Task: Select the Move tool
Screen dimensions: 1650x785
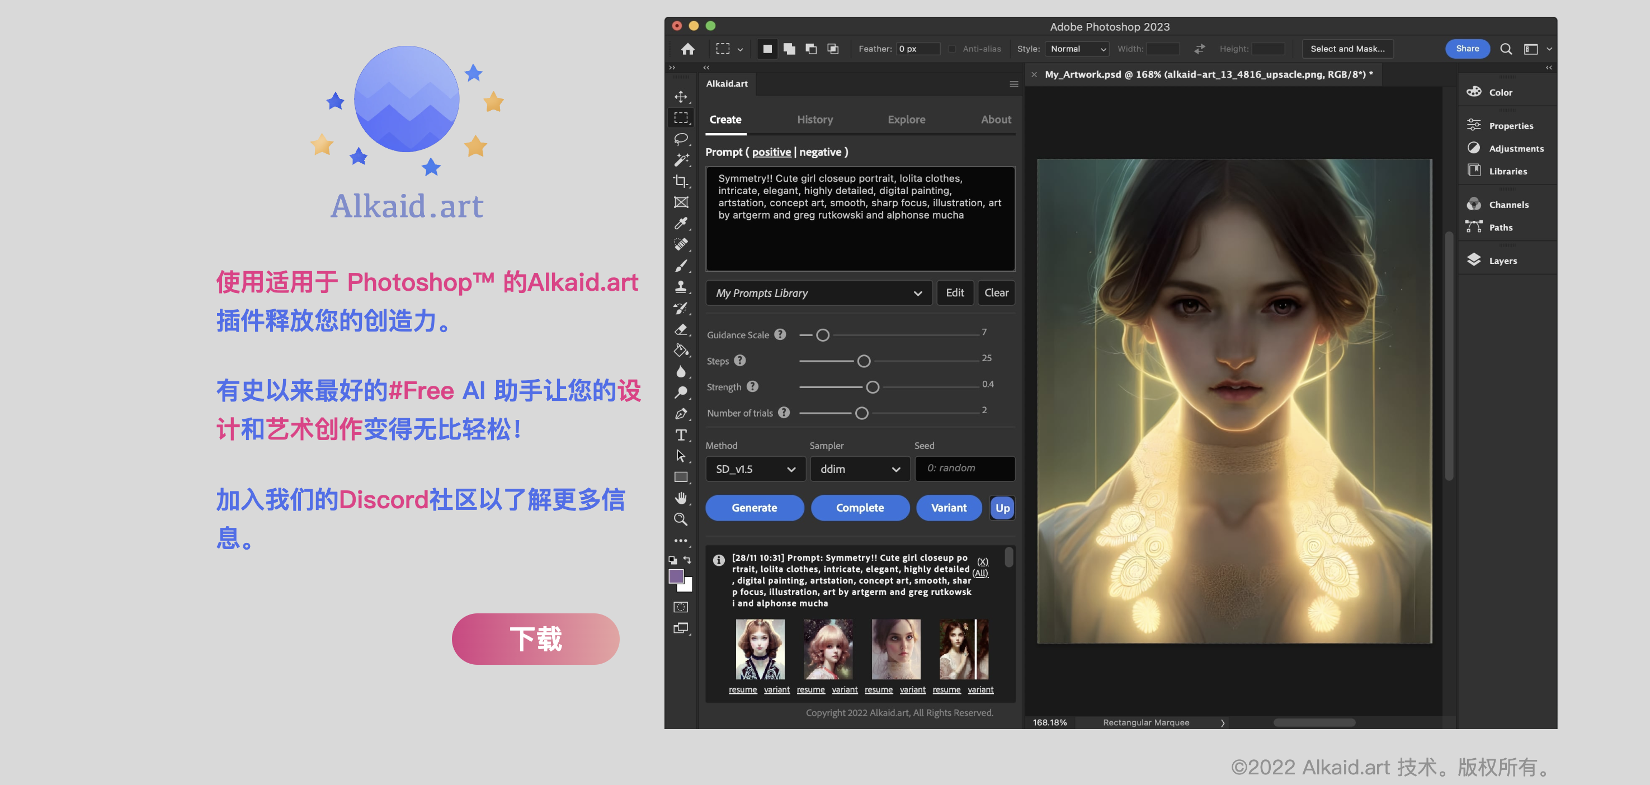Action: pos(680,97)
